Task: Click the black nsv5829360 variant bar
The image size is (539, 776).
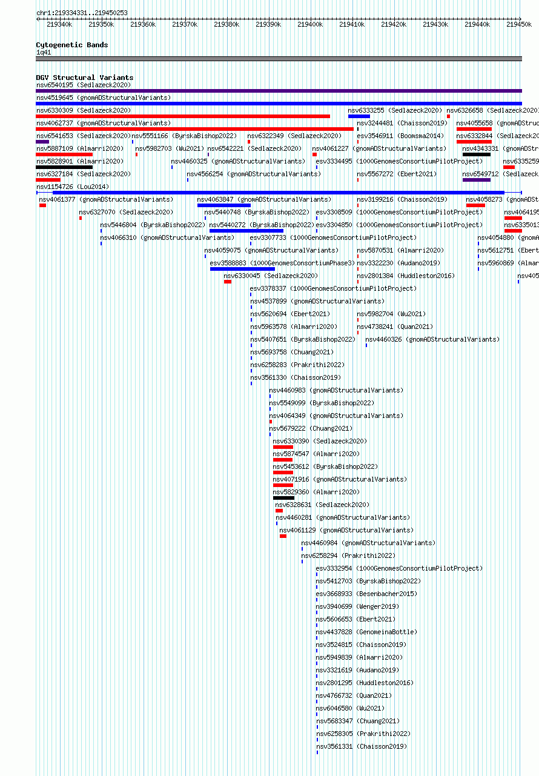Action: 283,498
